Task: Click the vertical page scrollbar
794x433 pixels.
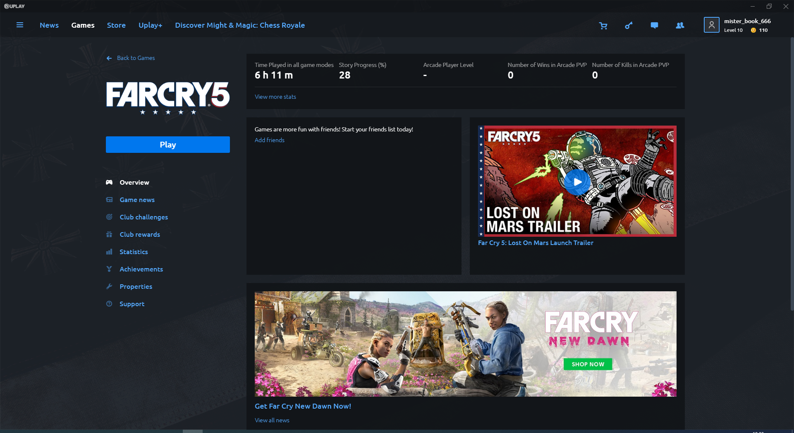Action: pyautogui.click(x=792, y=174)
